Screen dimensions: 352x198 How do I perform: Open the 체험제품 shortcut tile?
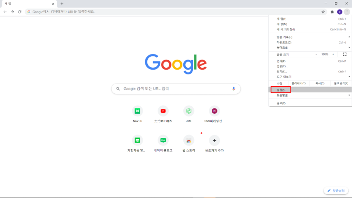tap(137, 144)
